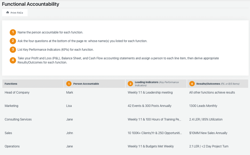Click the printer icon beside Print FACe

point(8,13)
